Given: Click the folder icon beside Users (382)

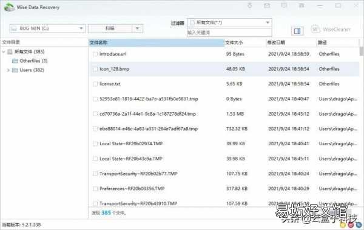Looking at the screenshot, I should 15,70.
